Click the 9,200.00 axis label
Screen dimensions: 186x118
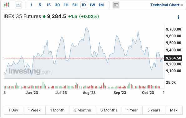pos(173,64)
